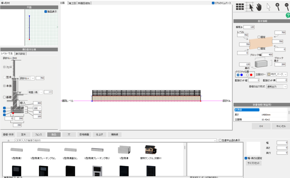Click the block grid view icon
Image resolution: width=290 pixels, height=178 pixels.
[240, 7]
